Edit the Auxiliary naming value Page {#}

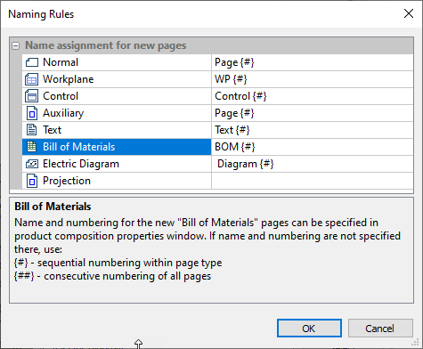313,113
